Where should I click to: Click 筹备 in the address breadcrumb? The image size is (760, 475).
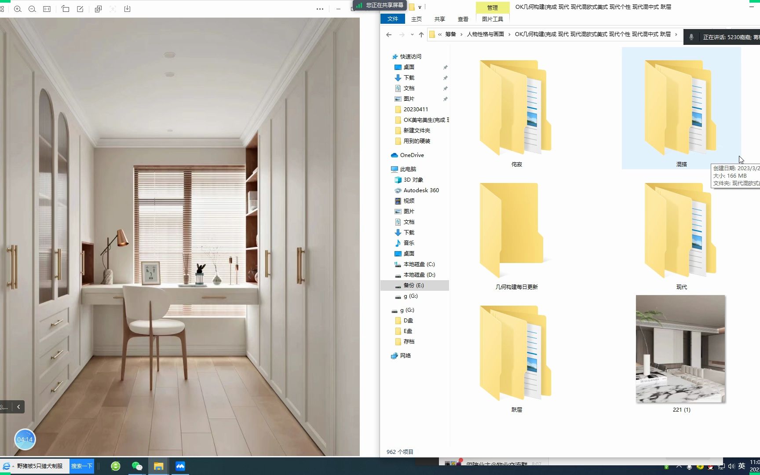[x=450, y=34]
